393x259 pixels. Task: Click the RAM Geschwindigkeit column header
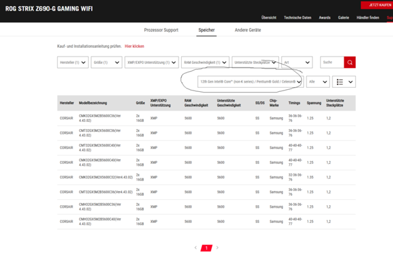click(196, 103)
